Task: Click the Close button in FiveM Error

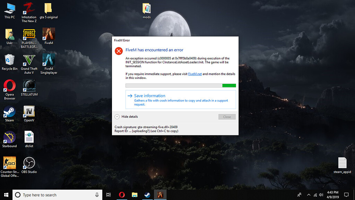Action: 227,117
